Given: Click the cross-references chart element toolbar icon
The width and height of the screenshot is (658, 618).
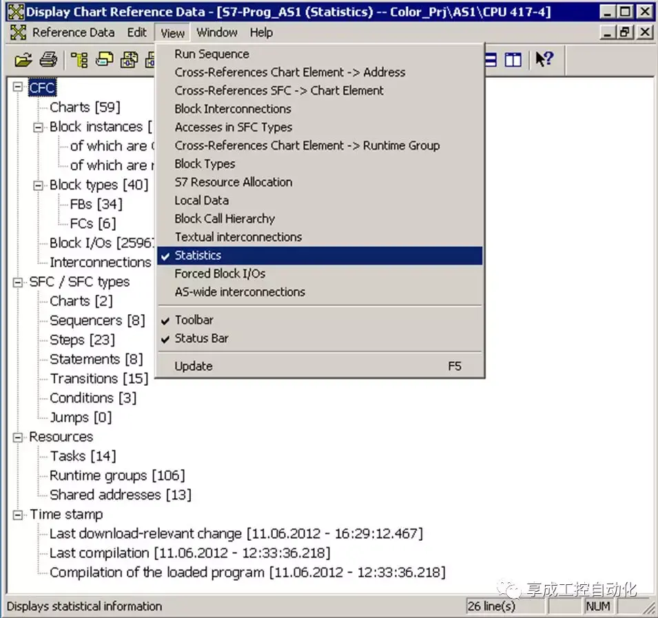Looking at the screenshot, I should [x=104, y=60].
